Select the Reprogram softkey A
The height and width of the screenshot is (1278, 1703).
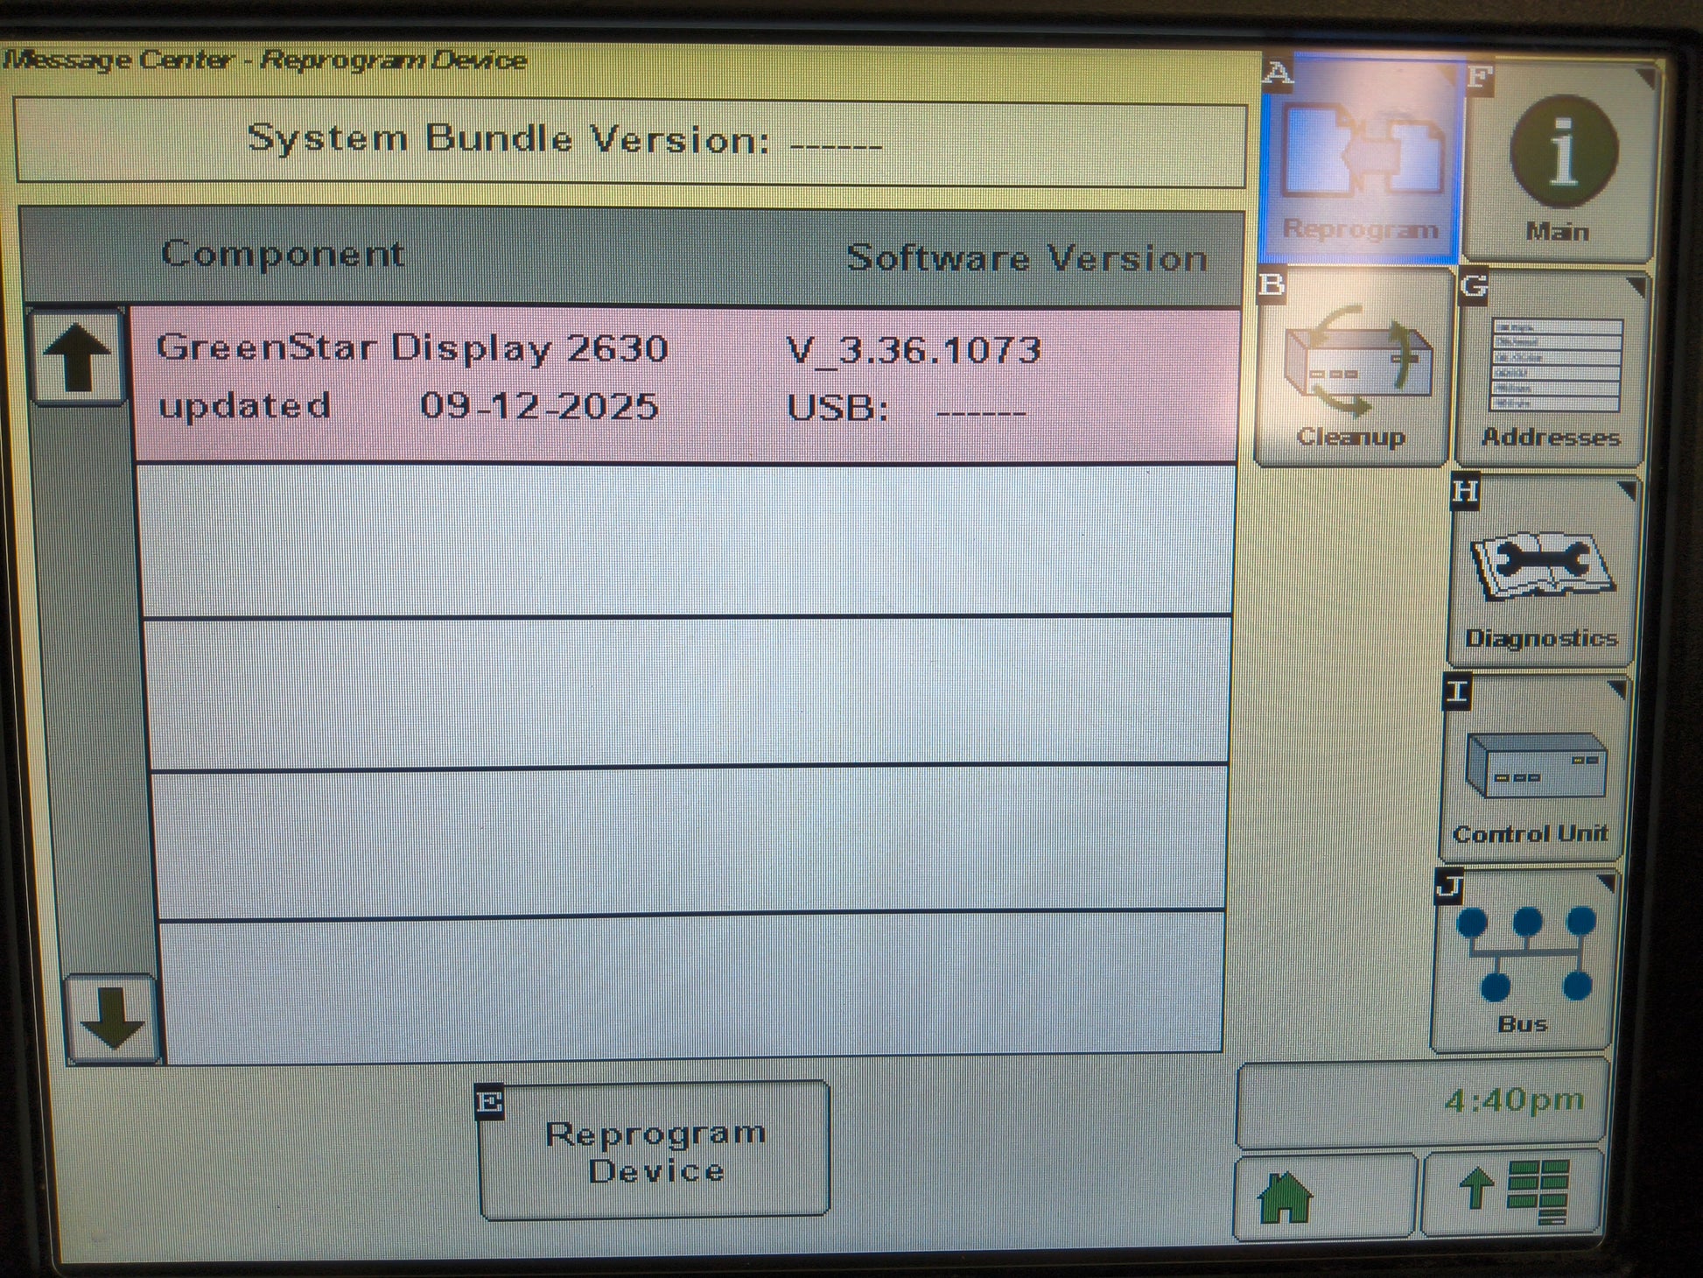coord(1361,159)
